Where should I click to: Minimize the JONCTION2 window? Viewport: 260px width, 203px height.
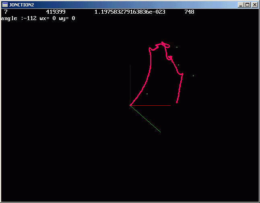coord(241,5)
